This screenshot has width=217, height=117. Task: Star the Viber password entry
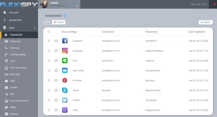(x=56, y=110)
